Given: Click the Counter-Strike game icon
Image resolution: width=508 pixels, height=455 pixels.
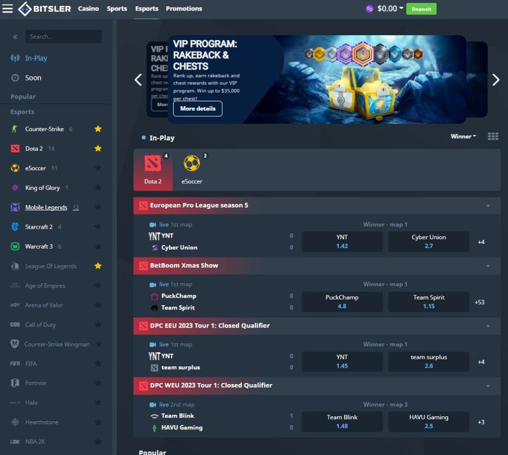Looking at the screenshot, I should click(x=15, y=129).
